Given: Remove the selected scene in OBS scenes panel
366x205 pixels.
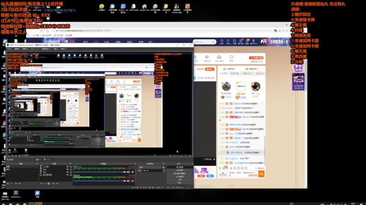Looking at the screenshot, I should [x=11, y=184].
